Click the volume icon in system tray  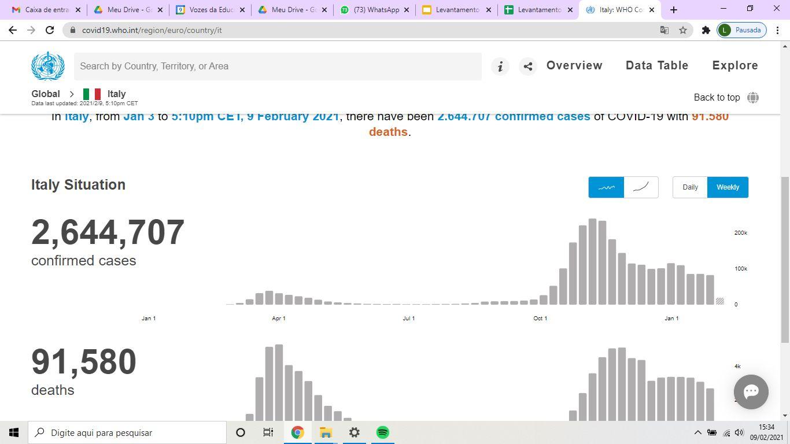739,432
